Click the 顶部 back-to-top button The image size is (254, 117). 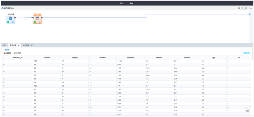coord(247,109)
